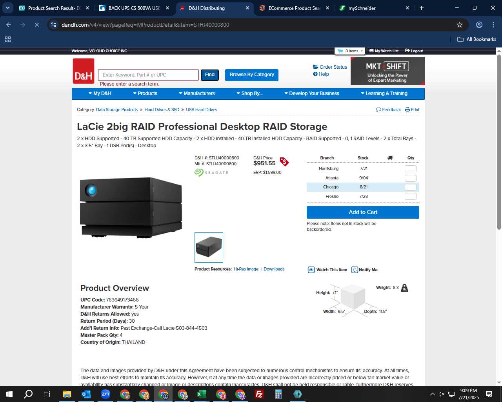Viewport: 502px width, 402px height.
Task: Expand Develop Your Business menu
Action: [x=312, y=93]
